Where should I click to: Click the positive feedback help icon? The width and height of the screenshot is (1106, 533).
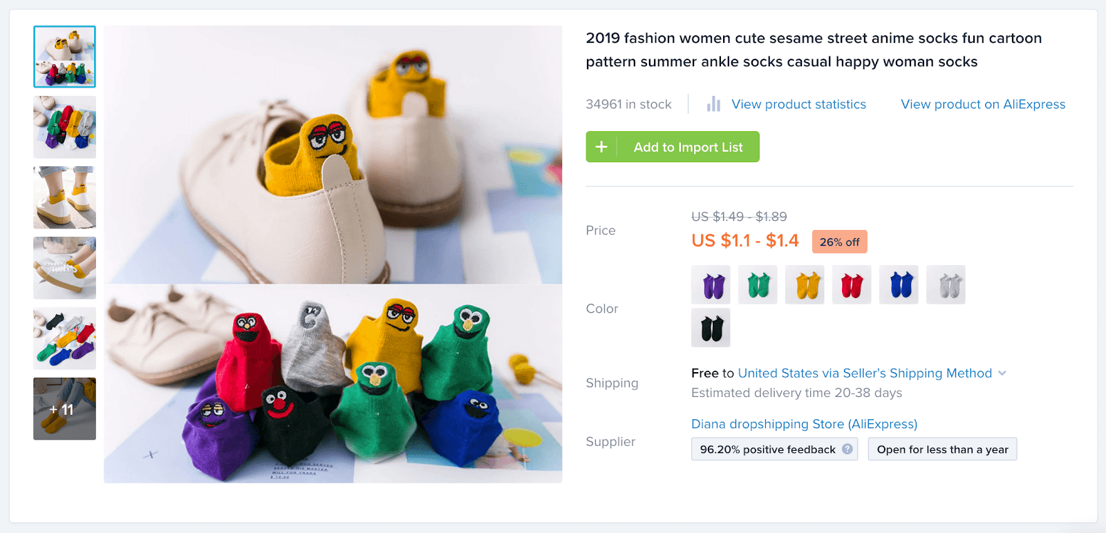coord(847,449)
